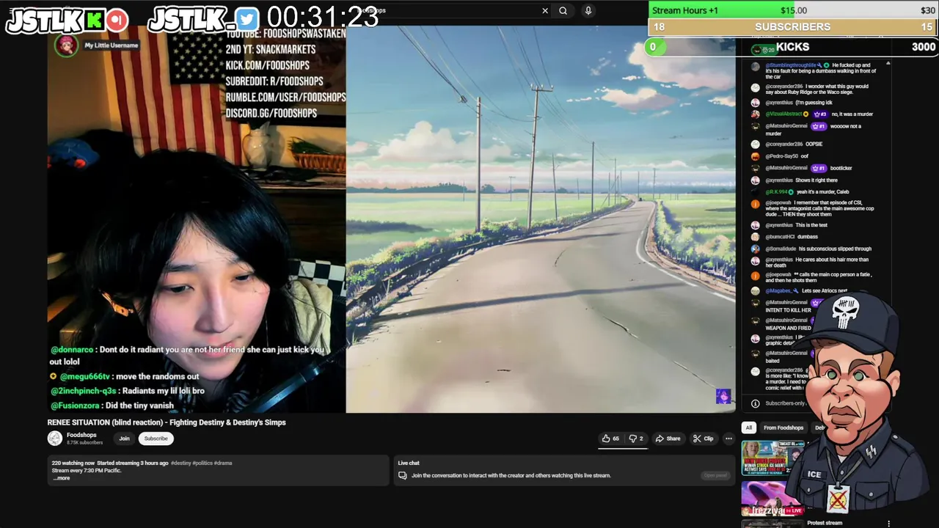The width and height of the screenshot is (939, 528).
Task: Open the #politics hashtag
Action: (203, 463)
